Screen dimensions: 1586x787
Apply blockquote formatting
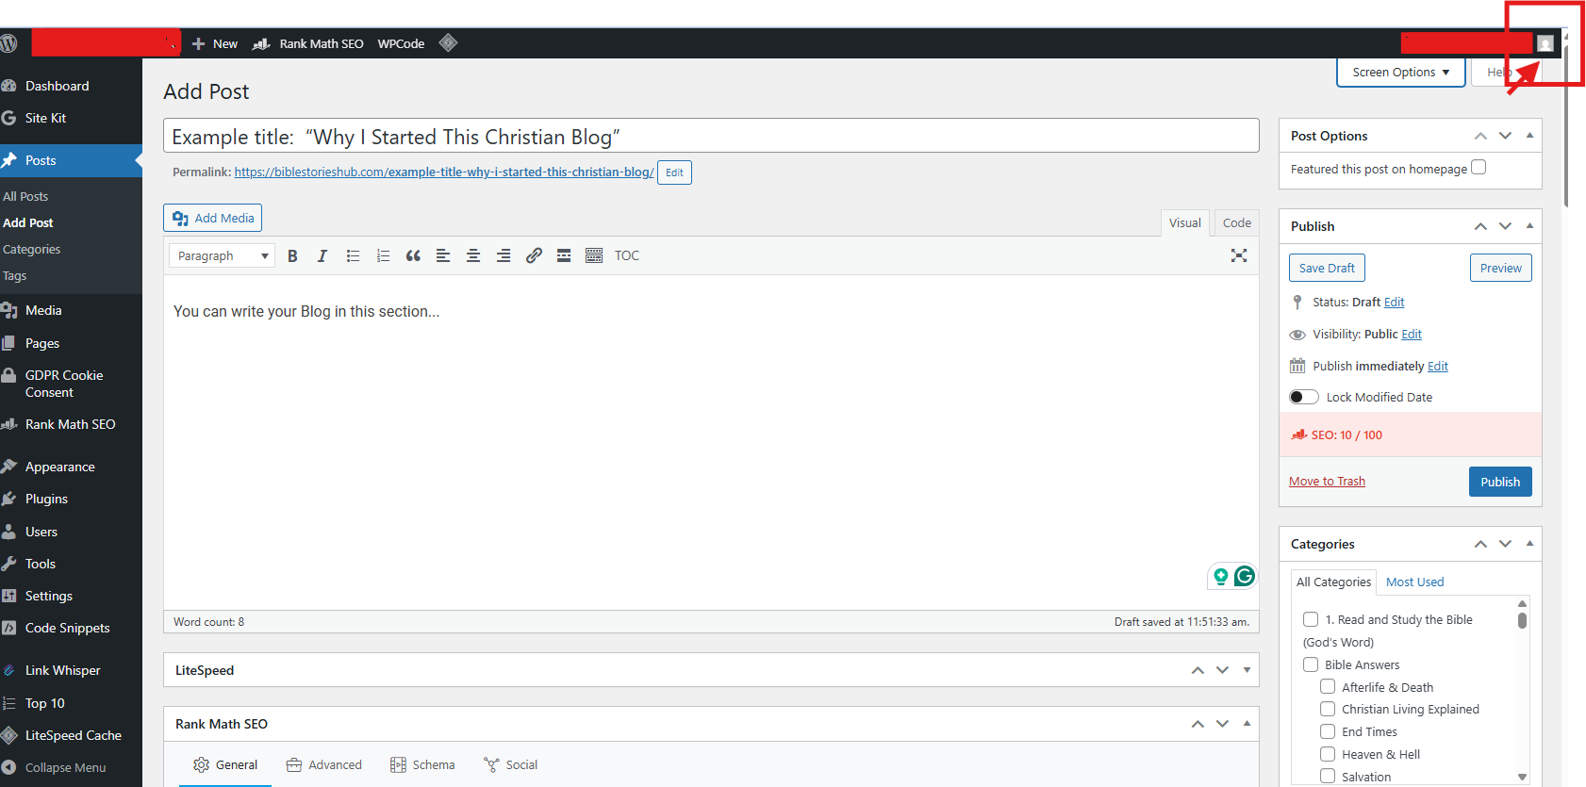click(413, 255)
